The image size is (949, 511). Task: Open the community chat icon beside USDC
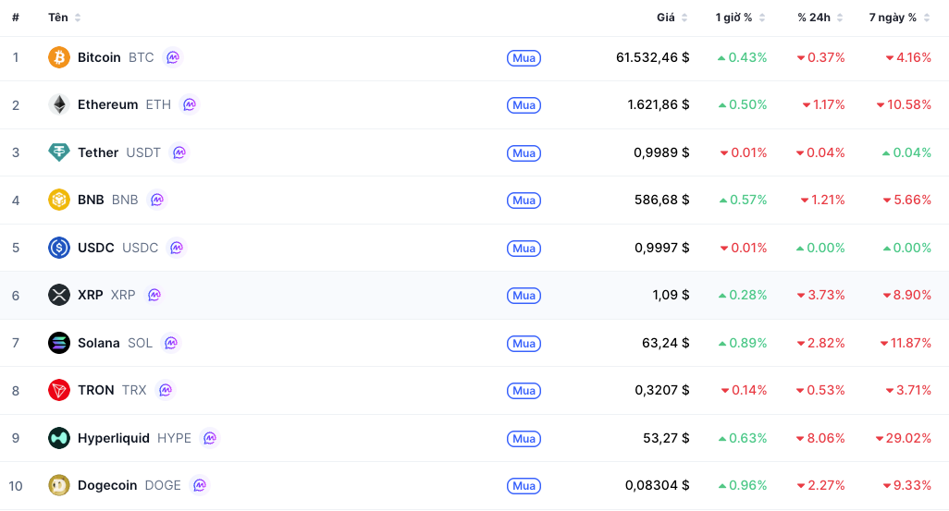176,248
